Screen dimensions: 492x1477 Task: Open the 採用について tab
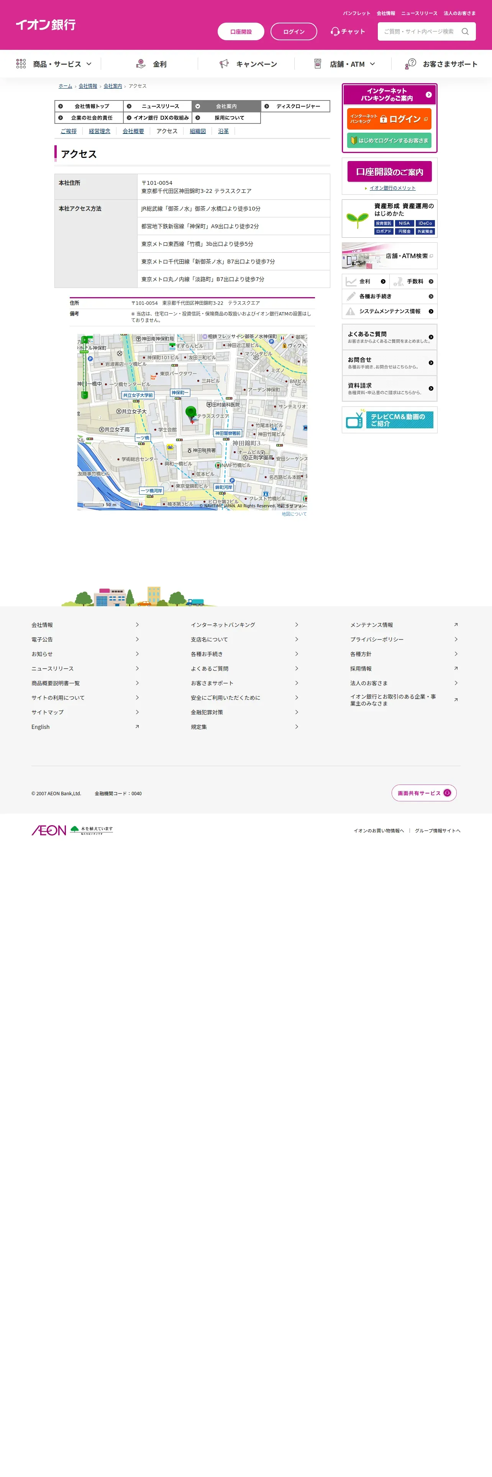(x=226, y=118)
